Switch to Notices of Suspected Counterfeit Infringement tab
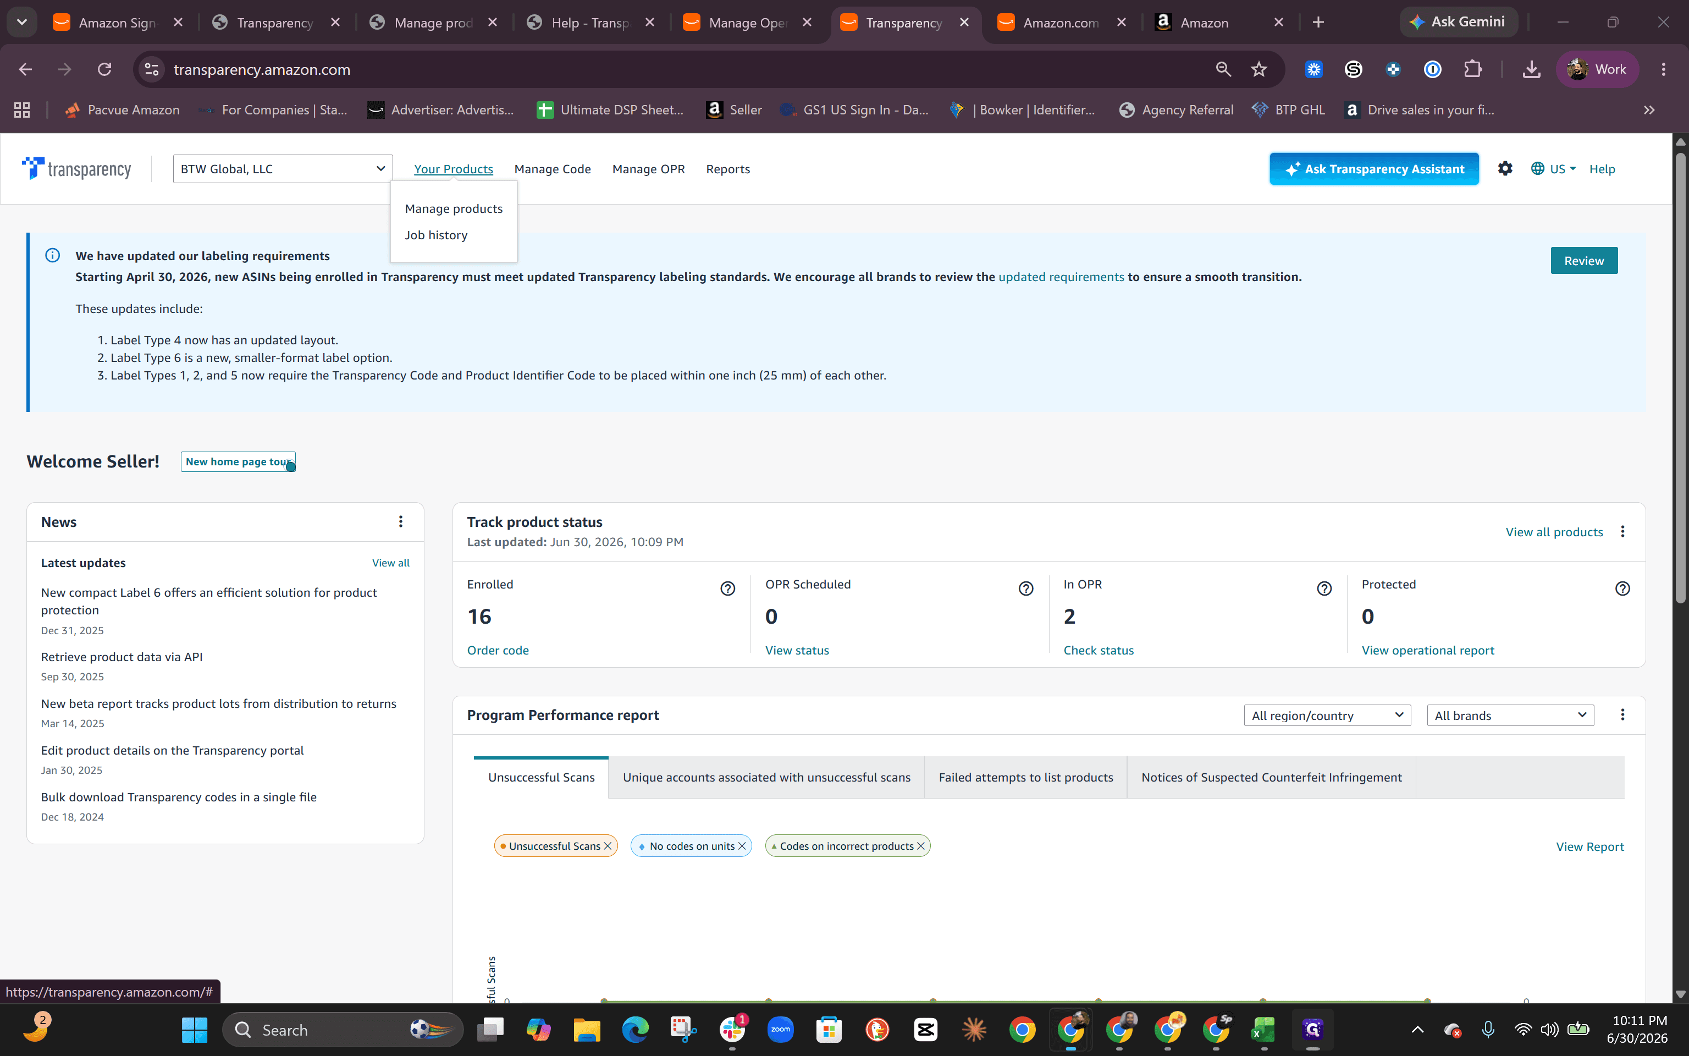 (x=1271, y=777)
